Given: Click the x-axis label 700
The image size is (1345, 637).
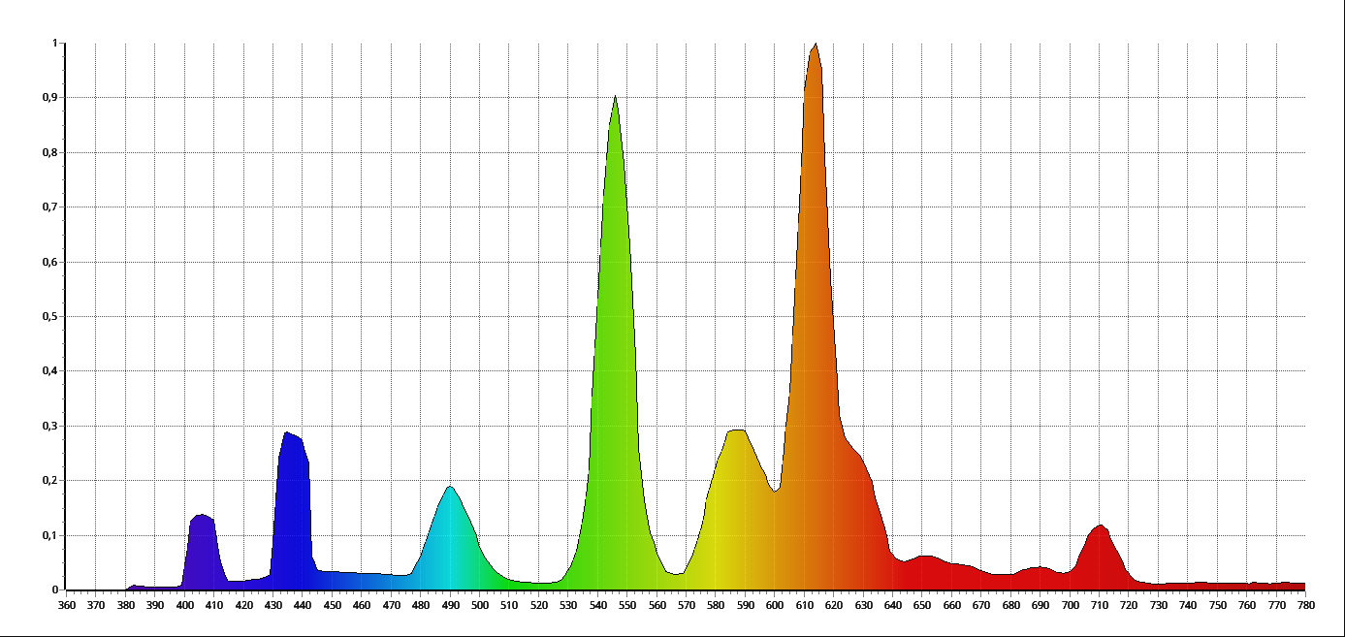Looking at the screenshot, I should 1071,606.
